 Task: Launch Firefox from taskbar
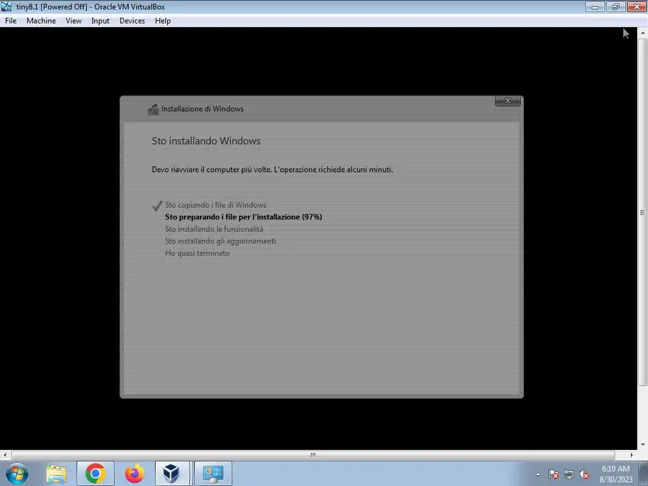click(134, 473)
